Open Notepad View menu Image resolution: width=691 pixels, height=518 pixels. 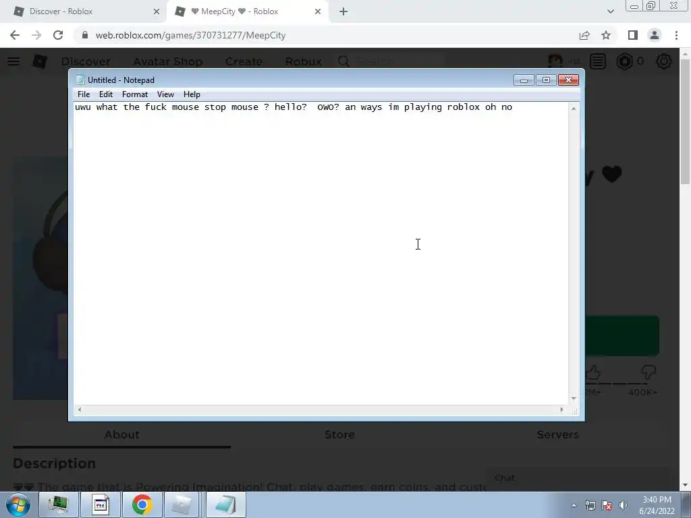coord(166,94)
